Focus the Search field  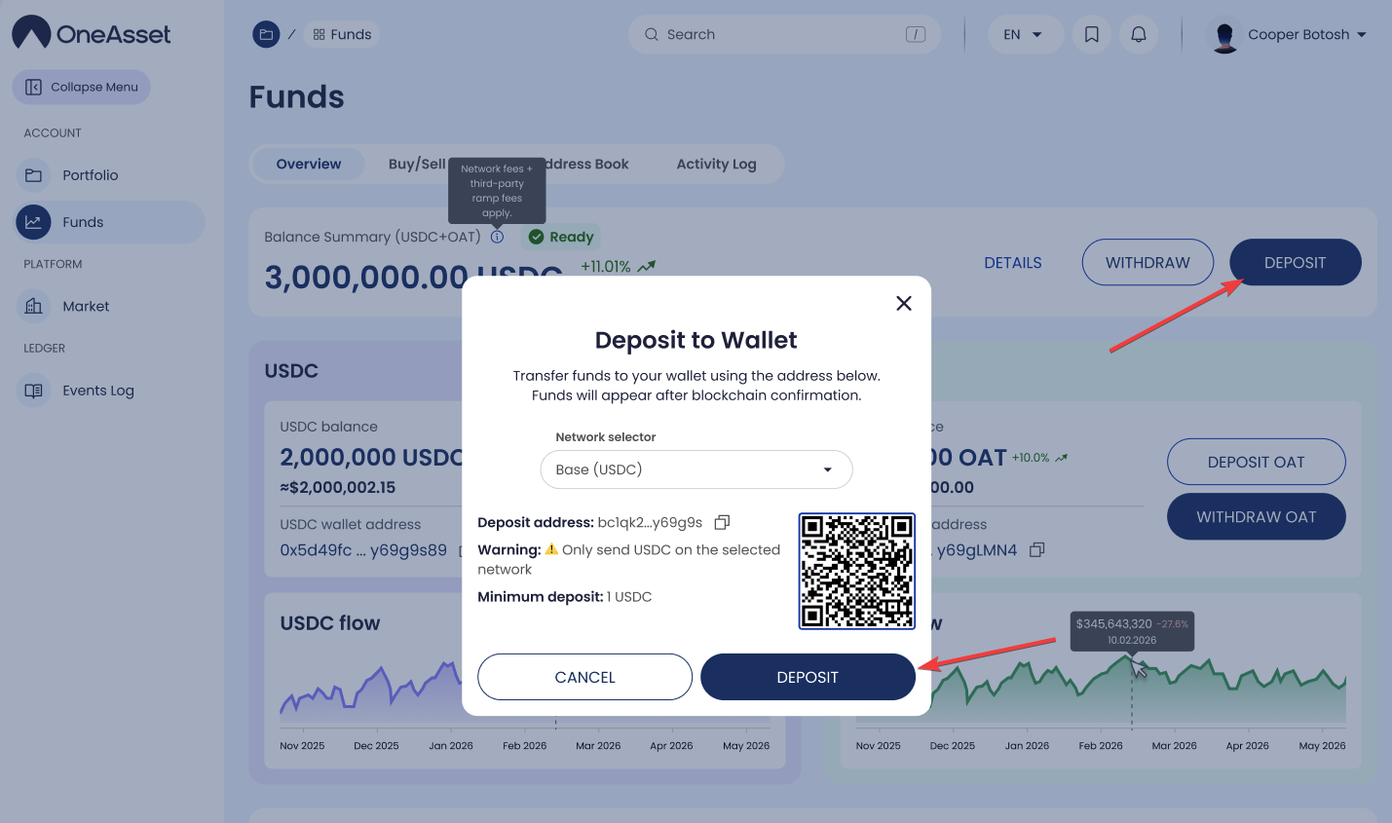coord(784,35)
